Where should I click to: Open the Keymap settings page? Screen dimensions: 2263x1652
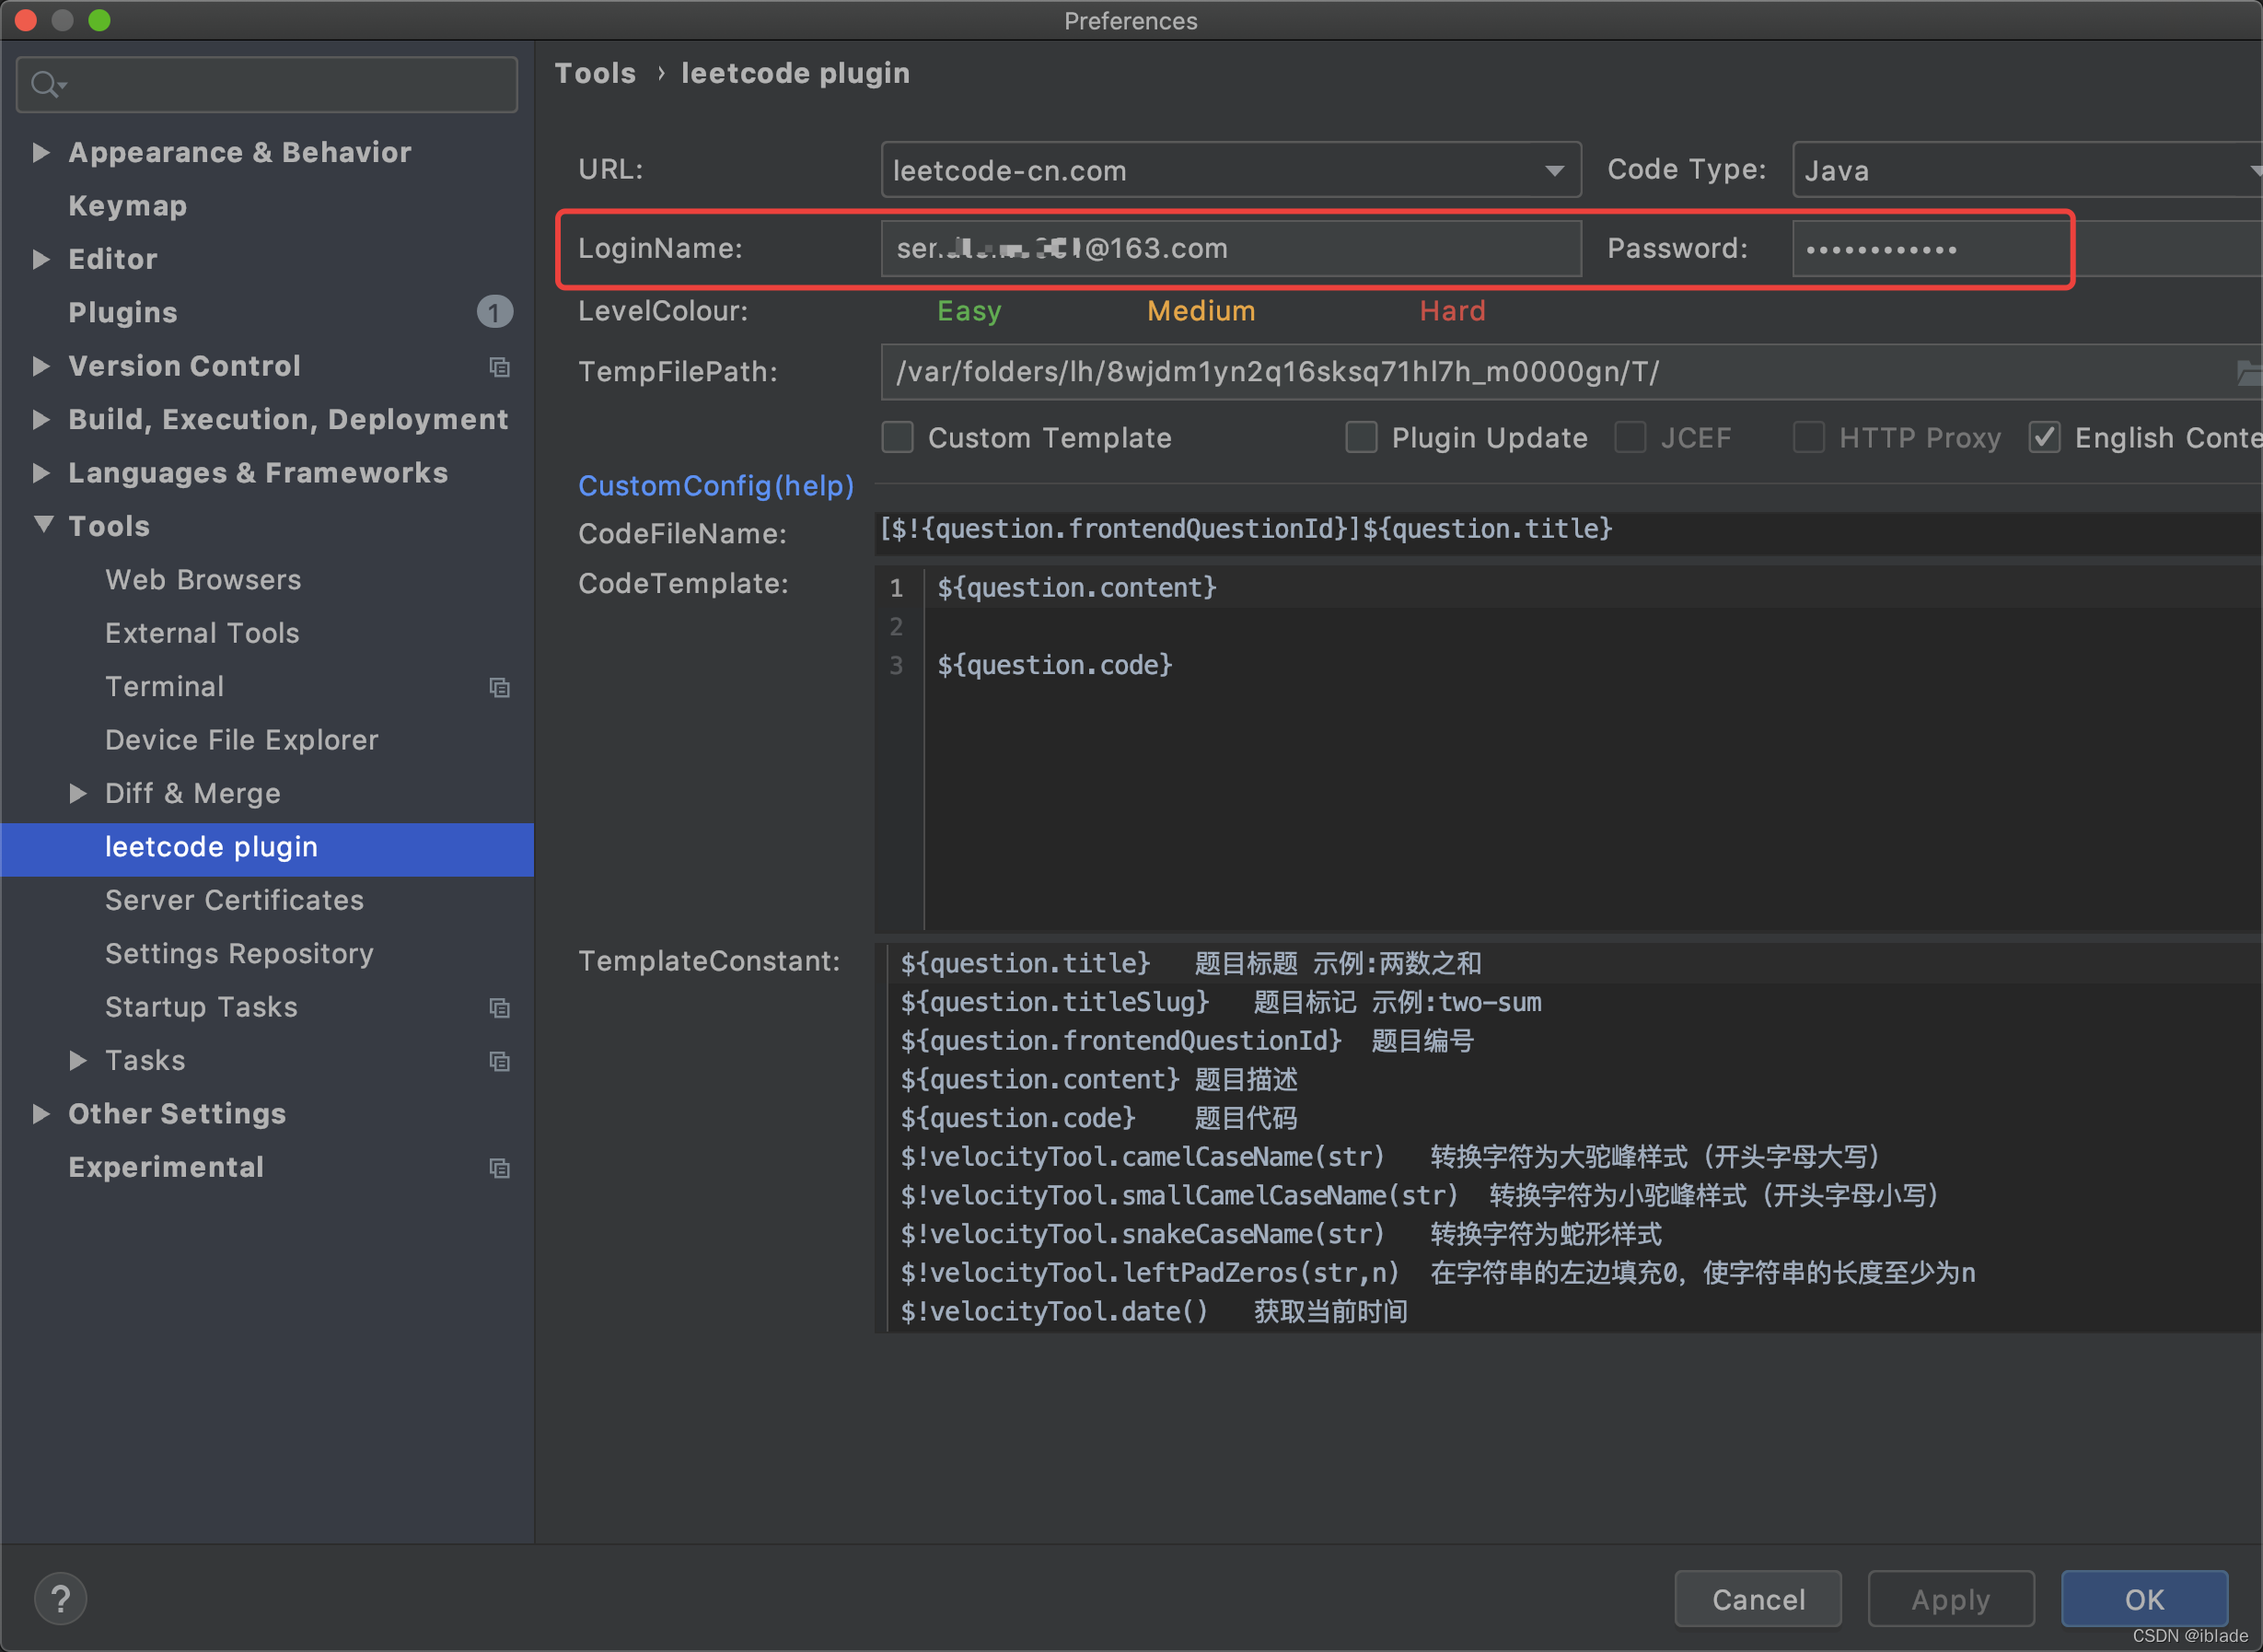[x=127, y=206]
